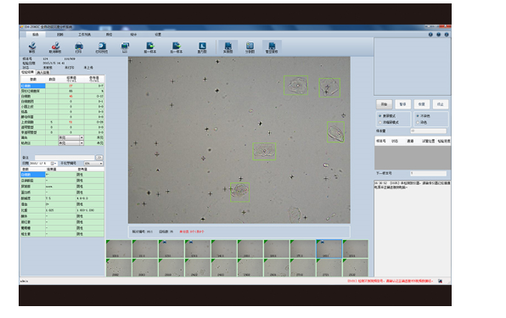506x318 pixels.
Task: Select the highlighted blue-bordered microscope thumbnail
Action: coord(329,248)
